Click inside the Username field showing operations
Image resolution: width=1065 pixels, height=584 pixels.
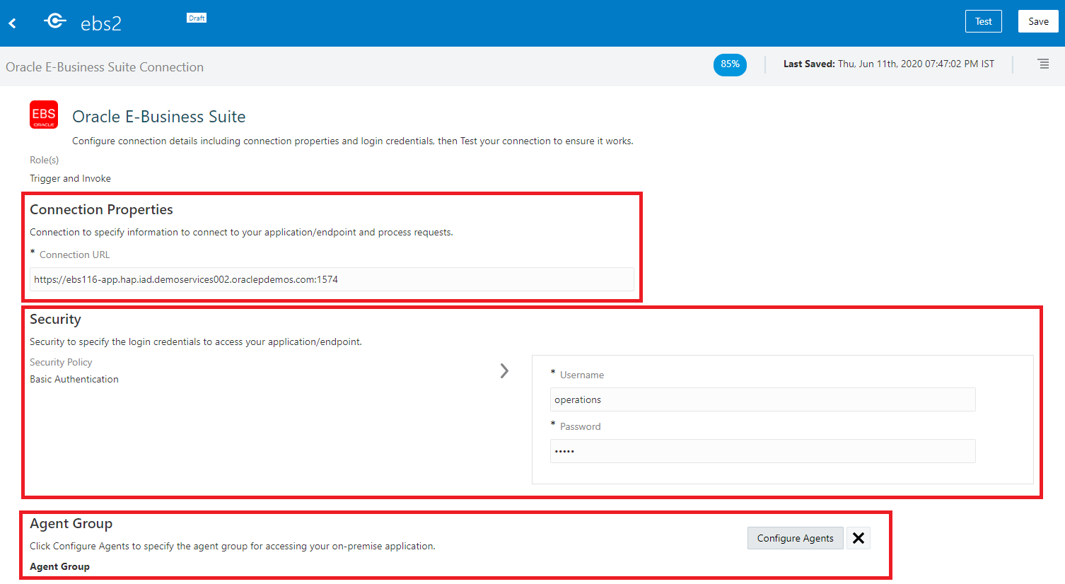pos(762,399)
